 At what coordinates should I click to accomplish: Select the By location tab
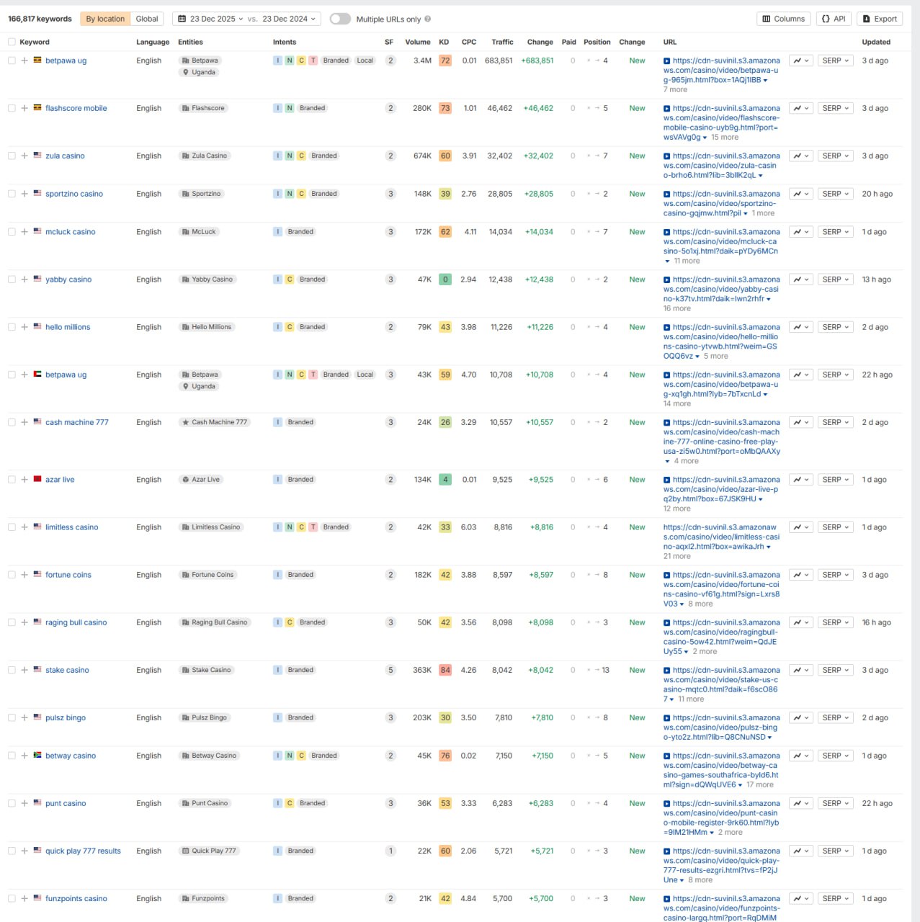[105, 19]
